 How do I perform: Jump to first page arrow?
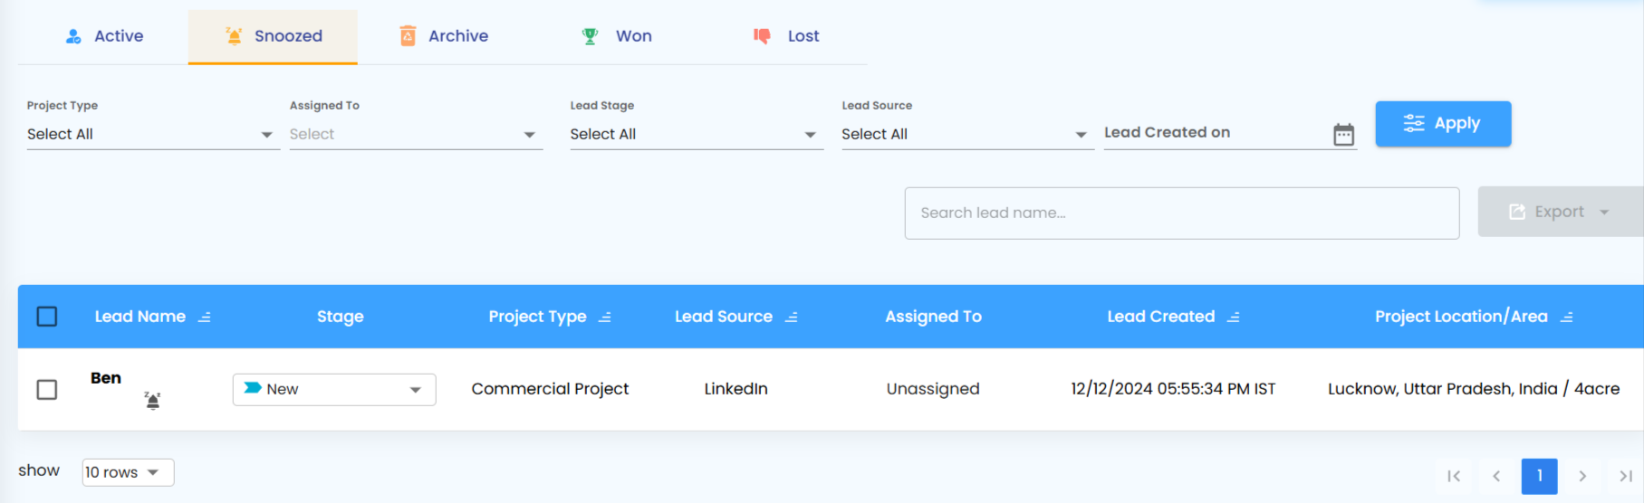(1454, 476)
